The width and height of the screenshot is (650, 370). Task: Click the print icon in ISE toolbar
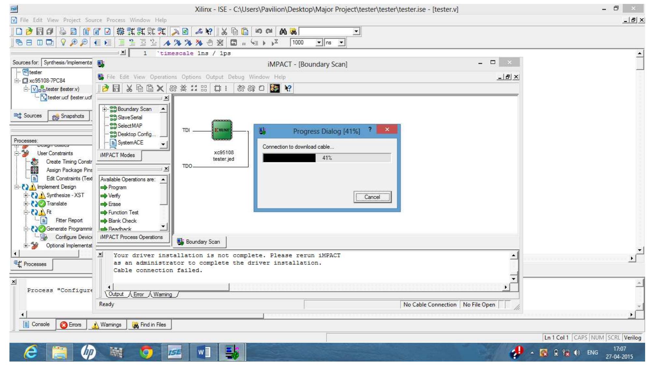point(63,31)
